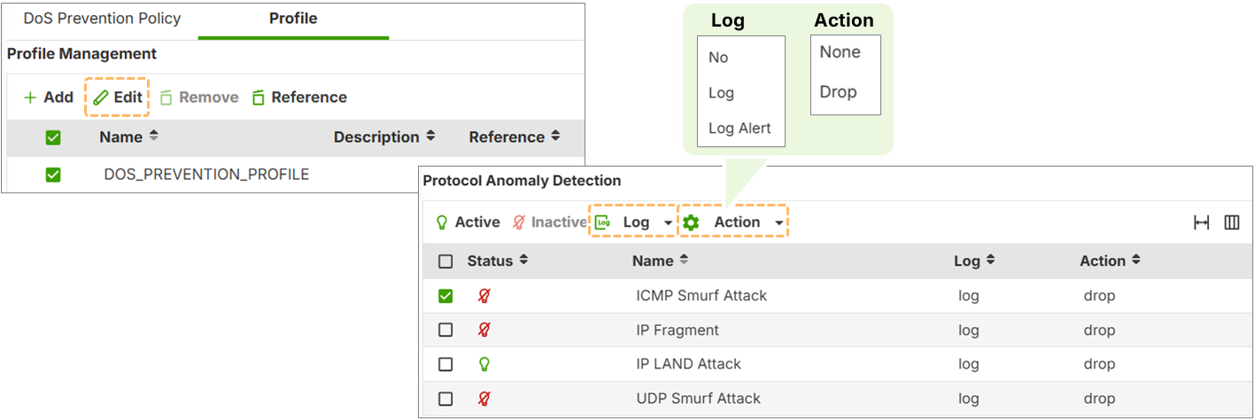Select the Profile tab
1254x419 pixels.
(x=293, y=19)
